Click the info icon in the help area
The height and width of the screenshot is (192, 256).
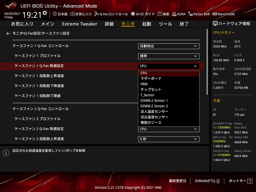click(6, 153)
